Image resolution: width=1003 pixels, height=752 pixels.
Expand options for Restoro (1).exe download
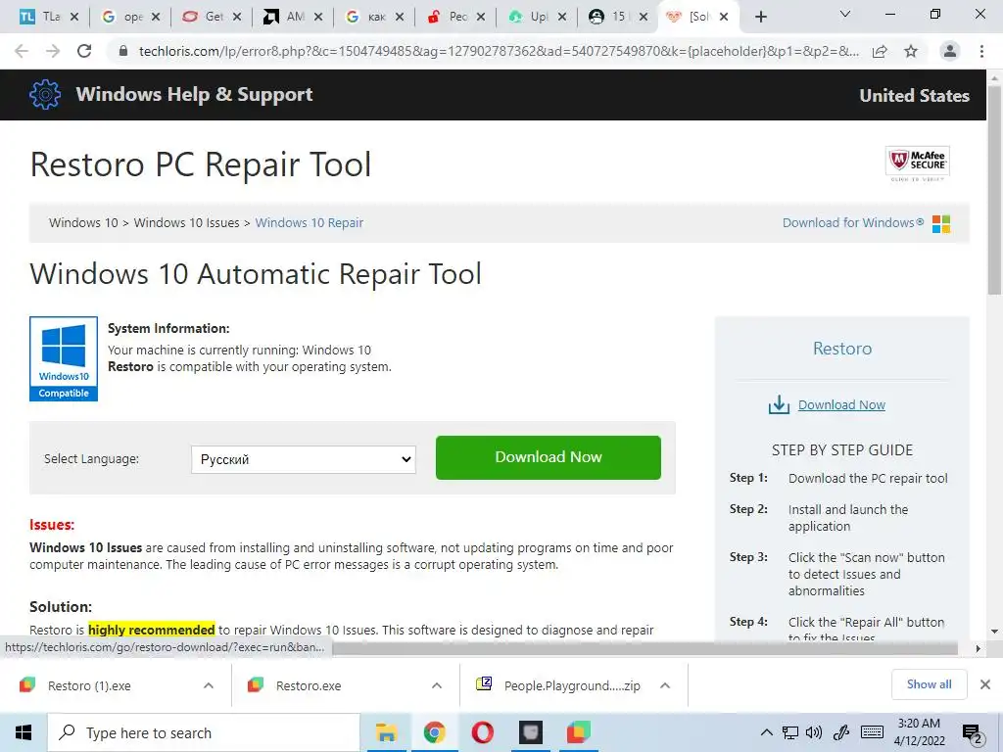(209, 685)
